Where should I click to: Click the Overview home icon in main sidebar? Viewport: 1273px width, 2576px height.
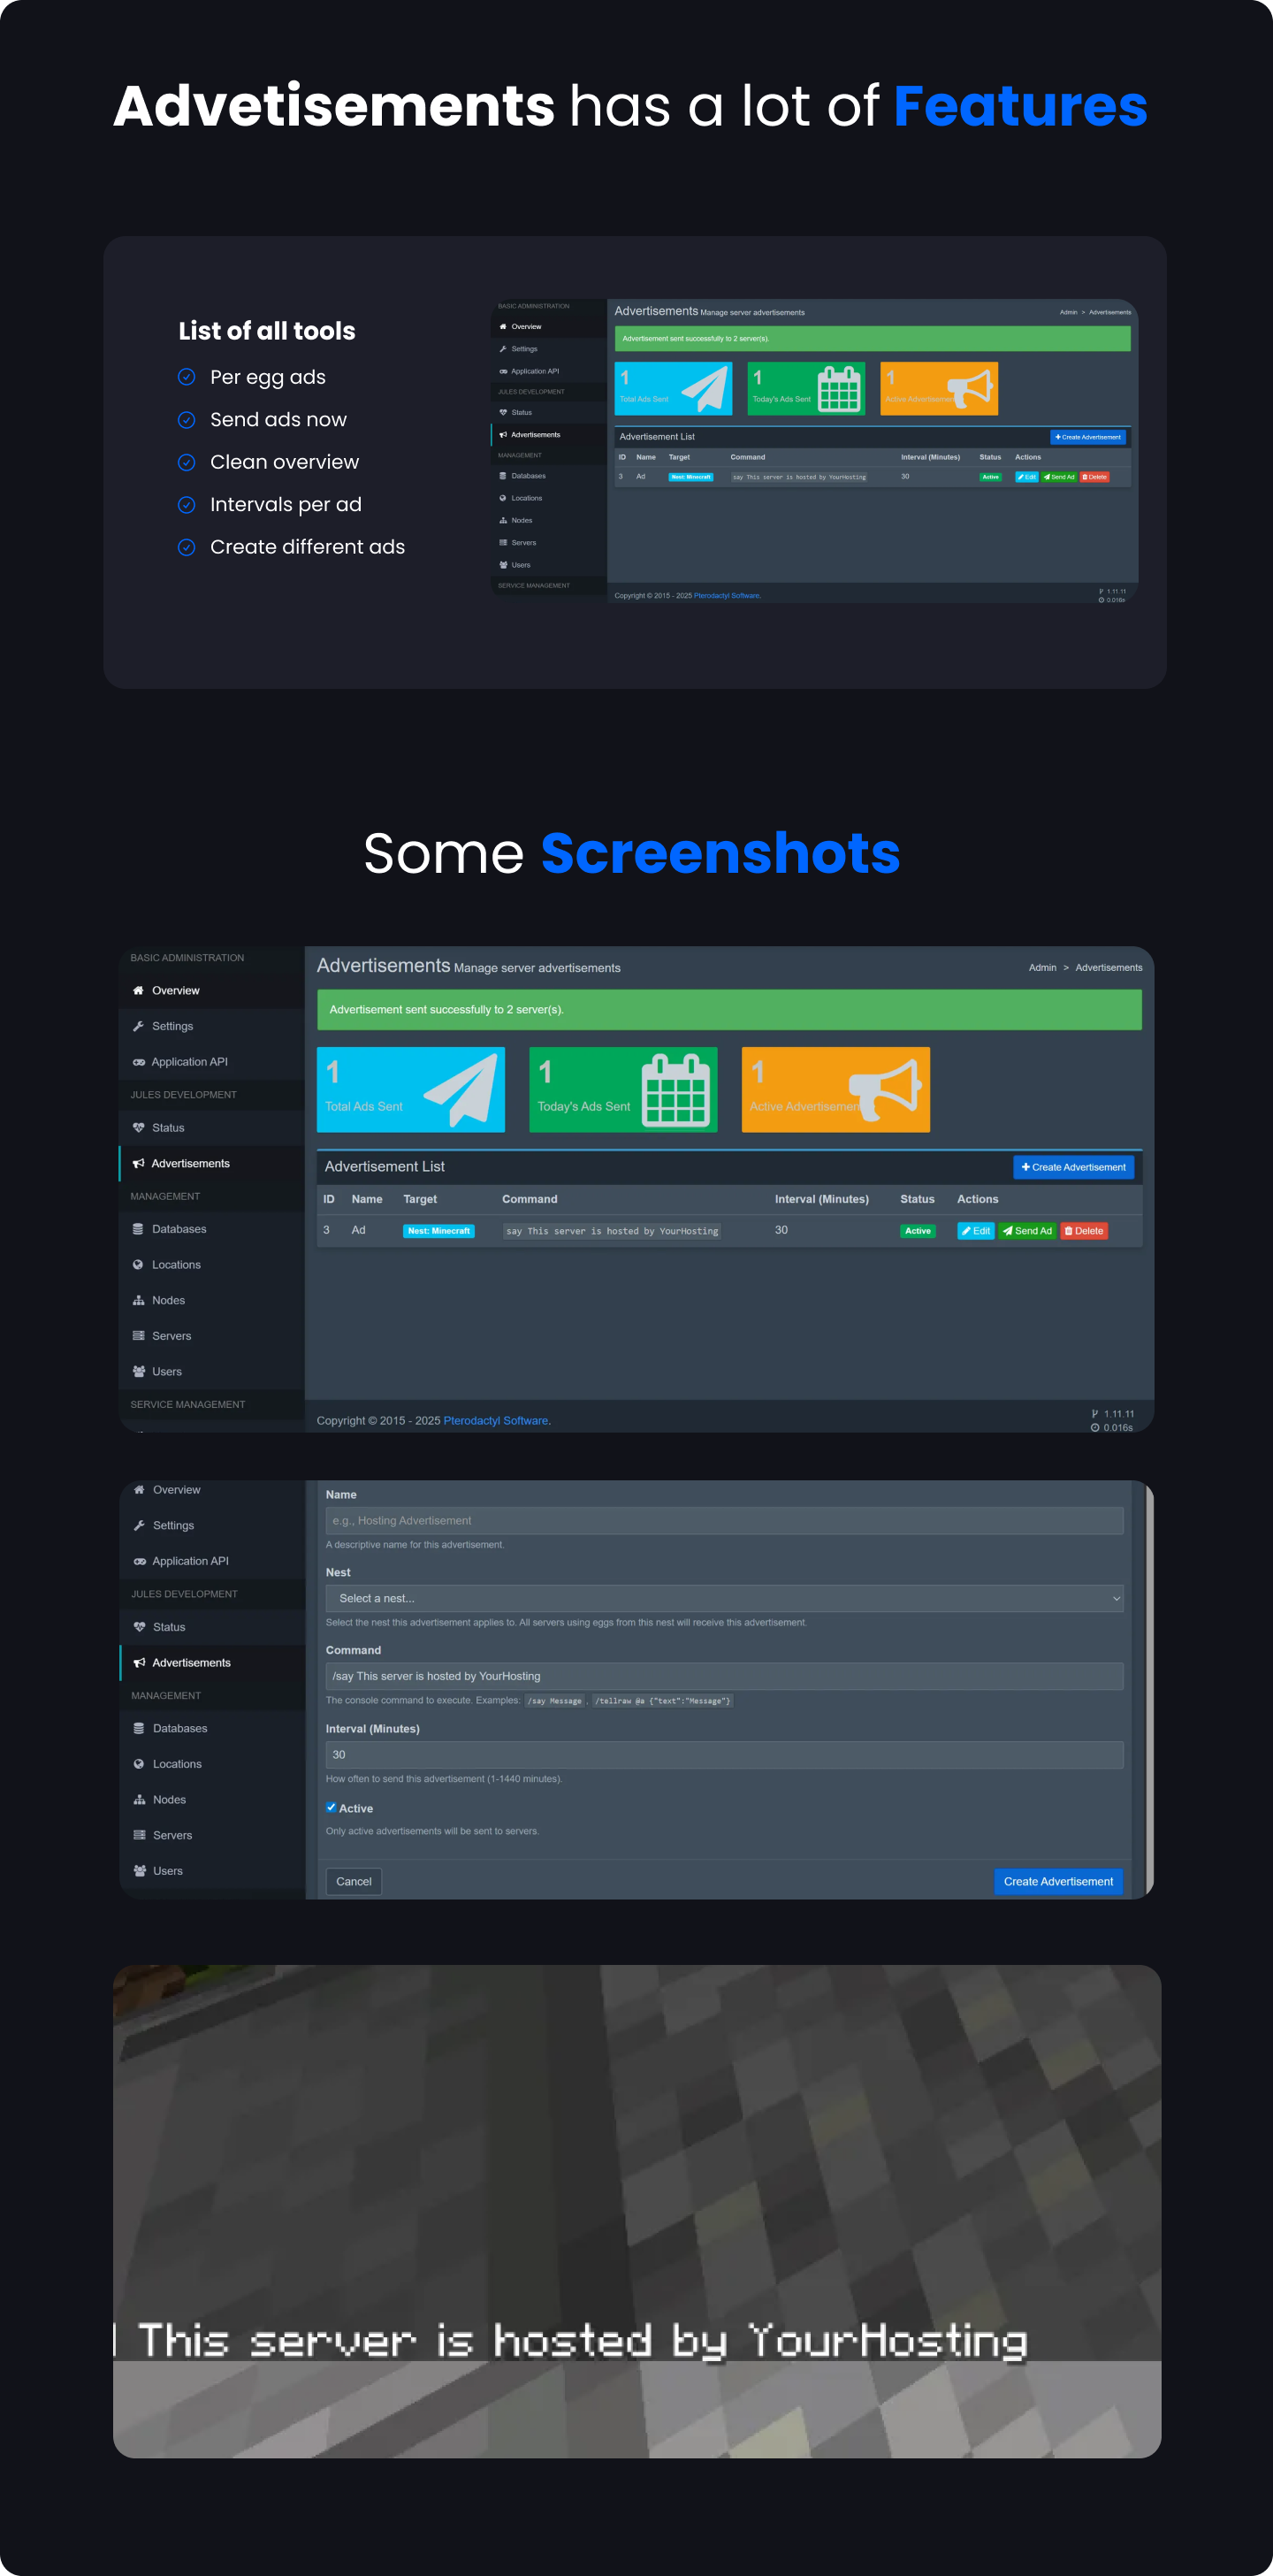(x=138, y=990)
